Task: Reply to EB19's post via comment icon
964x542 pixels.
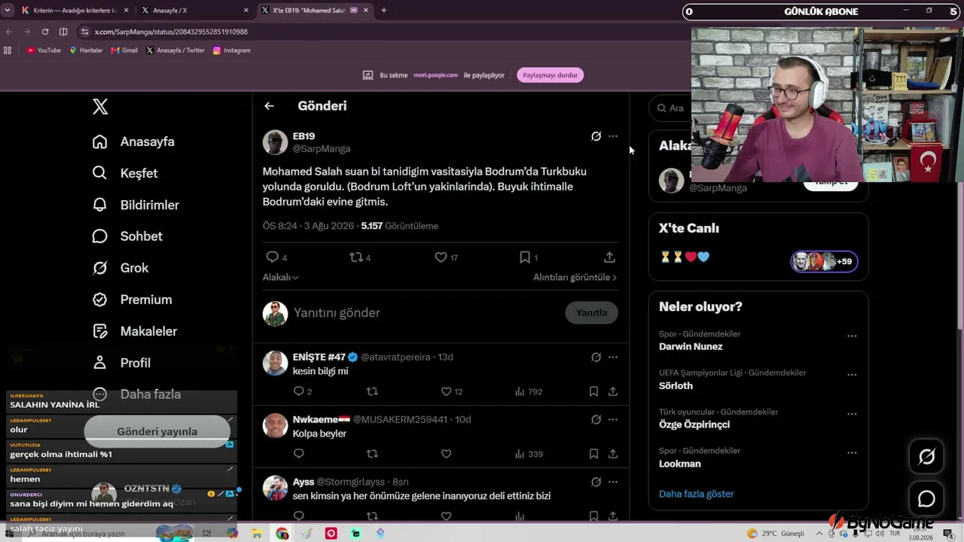Action: [x=273, y=257]
